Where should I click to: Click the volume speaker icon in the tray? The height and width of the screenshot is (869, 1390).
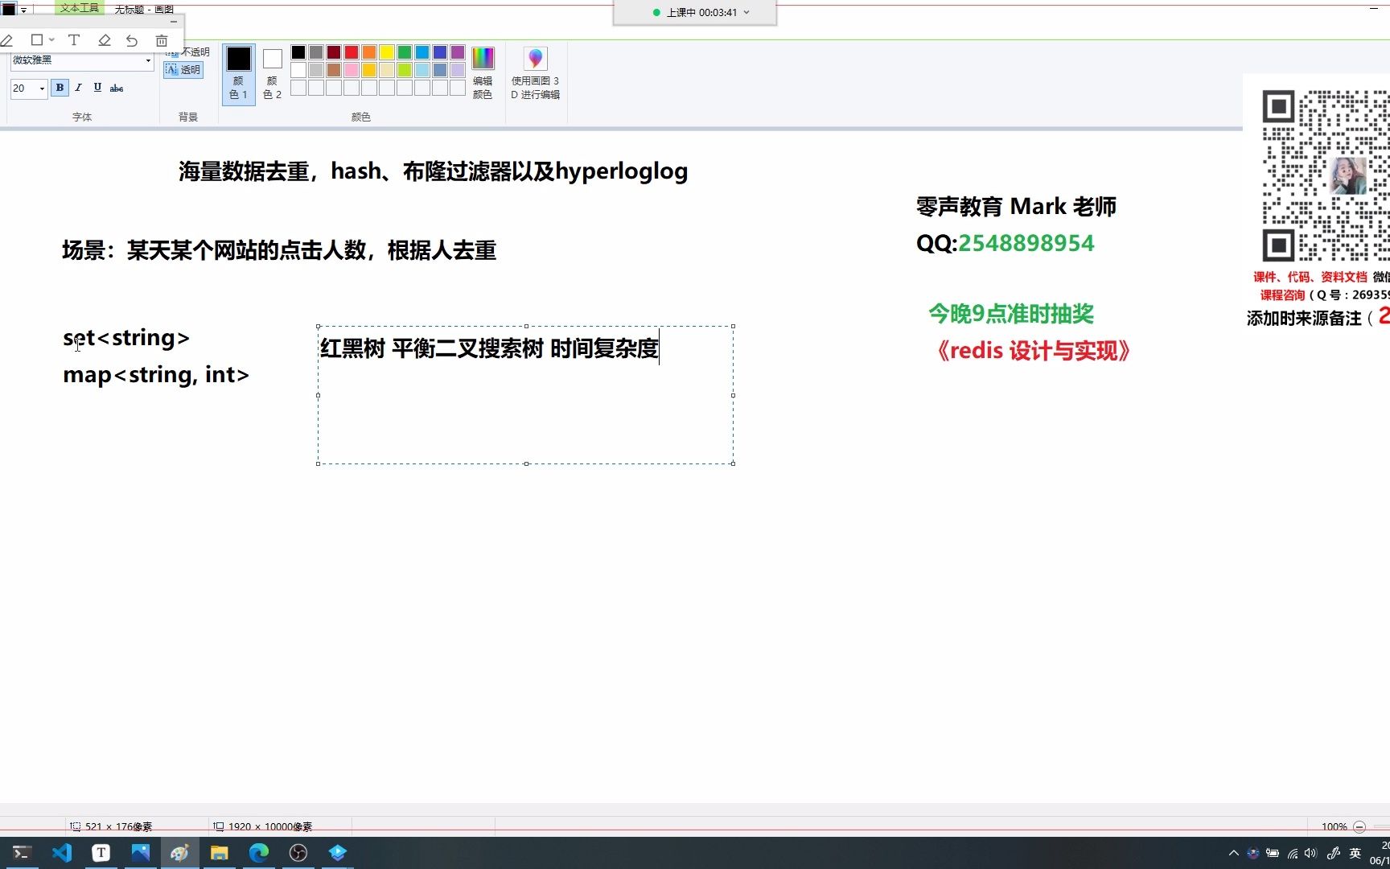1310,853
